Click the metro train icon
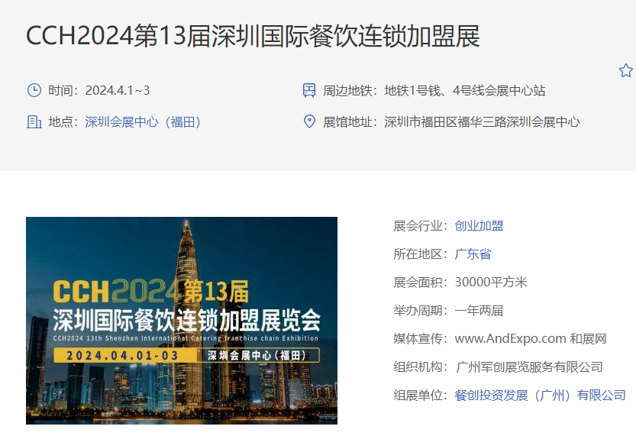This screenshot has width=636, height=436. coord(309,90)
